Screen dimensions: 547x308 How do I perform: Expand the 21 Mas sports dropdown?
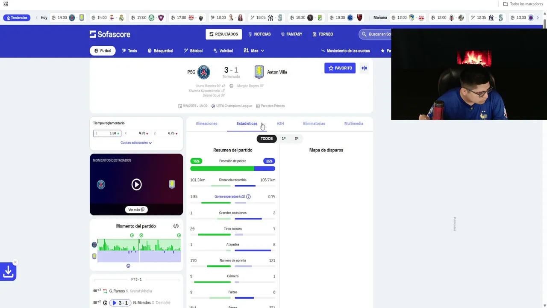click(x=254, y=50)
